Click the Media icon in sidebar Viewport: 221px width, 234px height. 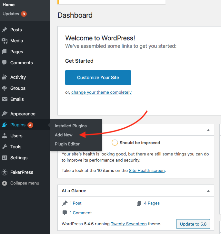coord(5,41)
